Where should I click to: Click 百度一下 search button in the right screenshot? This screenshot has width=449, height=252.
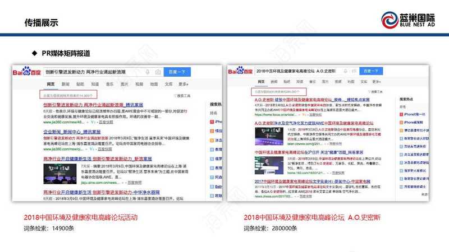coord(371,71)
